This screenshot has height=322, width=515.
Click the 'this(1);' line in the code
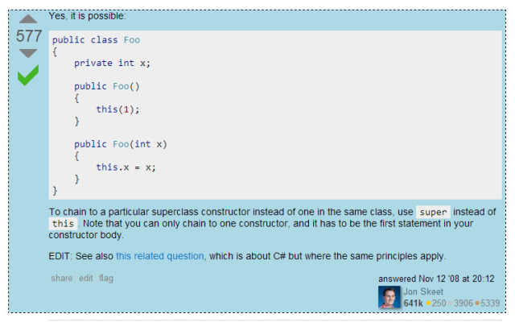[117, 109]
